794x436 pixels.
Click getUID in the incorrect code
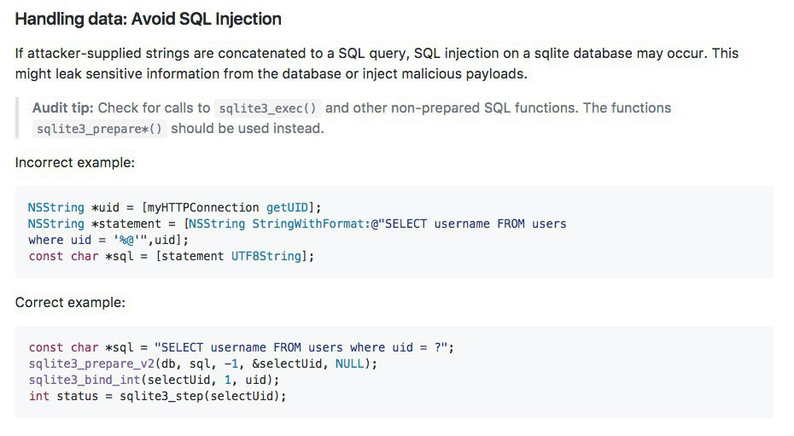[x=287, y=207]
